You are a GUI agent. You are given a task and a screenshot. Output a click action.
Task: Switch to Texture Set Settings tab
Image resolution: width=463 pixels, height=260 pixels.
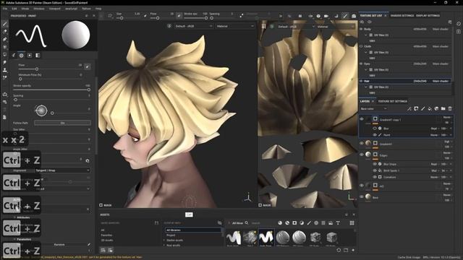coord(392,101)
